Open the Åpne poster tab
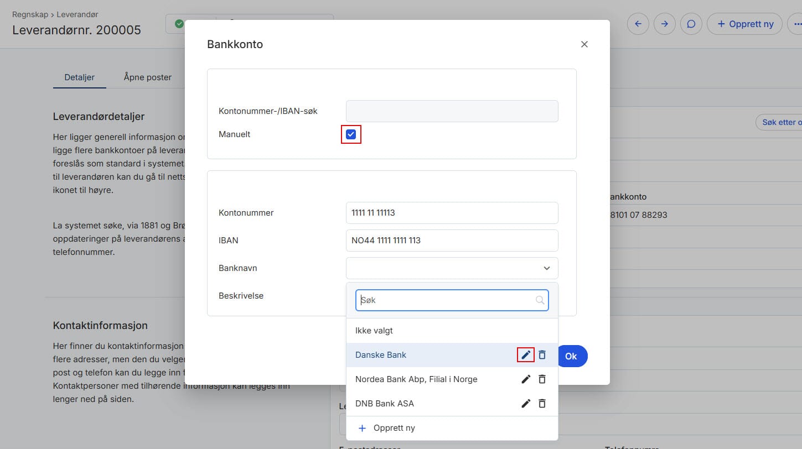The image size is (802, 449). coord(148,77)
